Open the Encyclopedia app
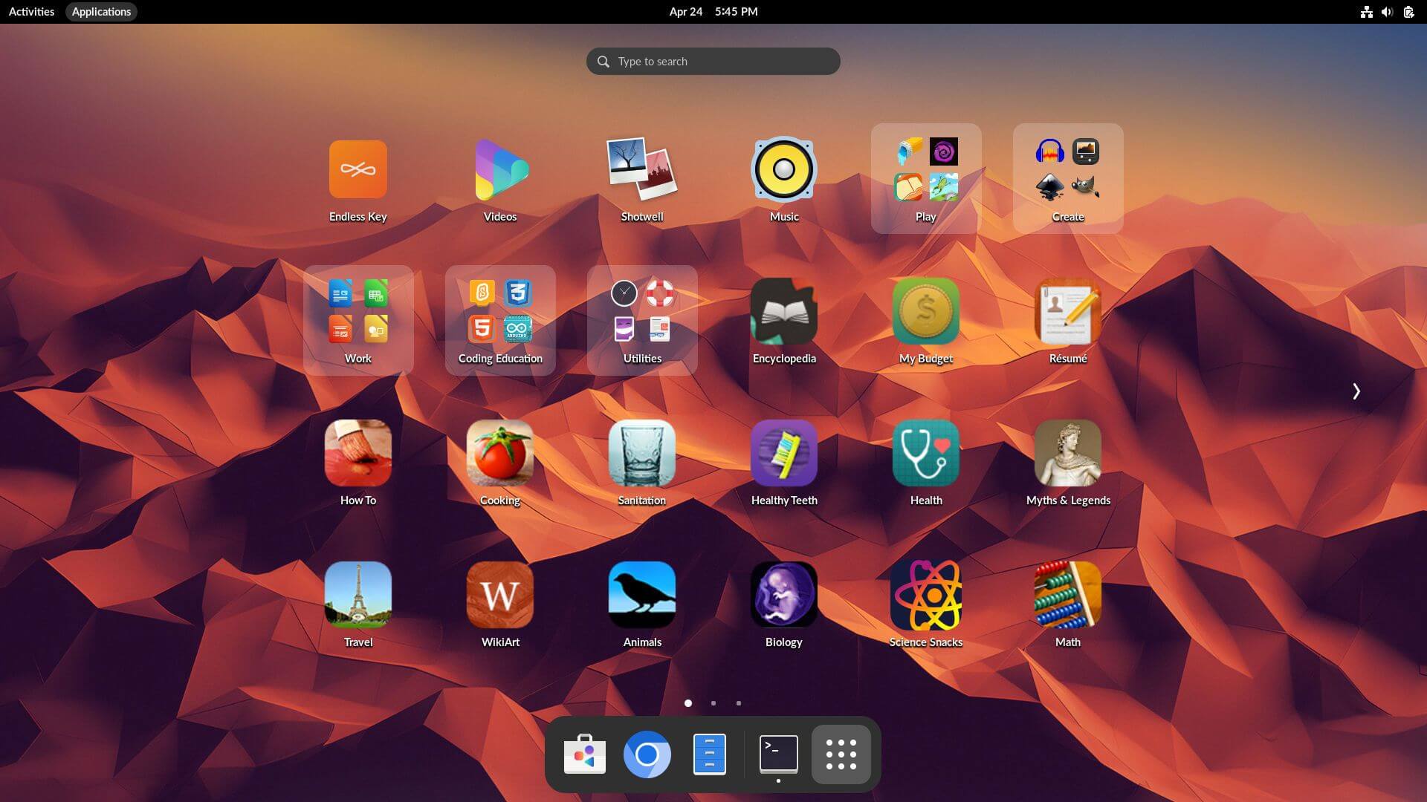 click(x=783, y=312)
